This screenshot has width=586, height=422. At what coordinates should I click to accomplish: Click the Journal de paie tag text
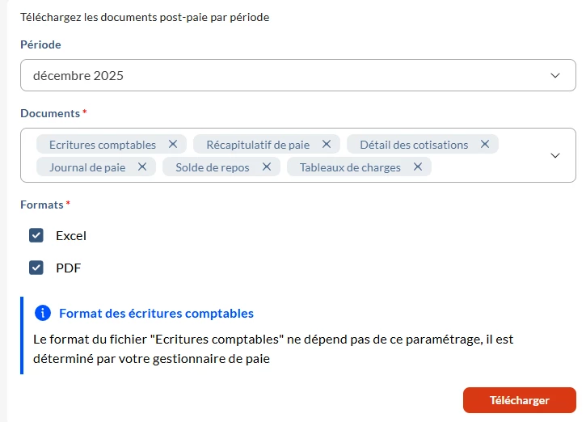click(x=87, y=167)
